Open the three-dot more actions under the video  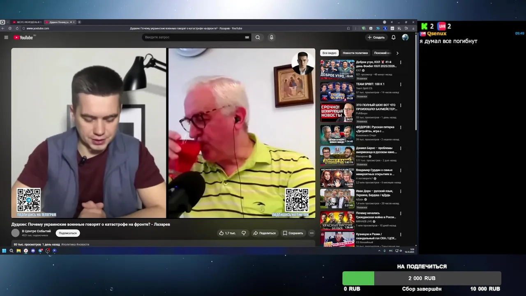point(311,233)
